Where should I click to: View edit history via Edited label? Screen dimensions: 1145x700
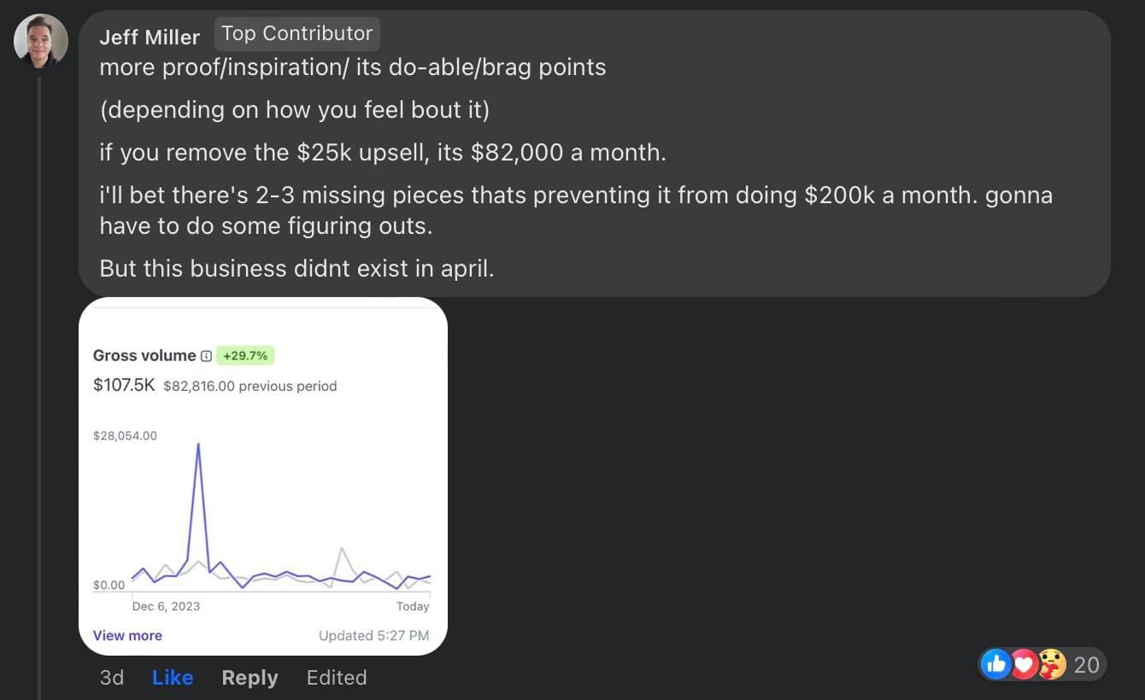click(337, 678)
